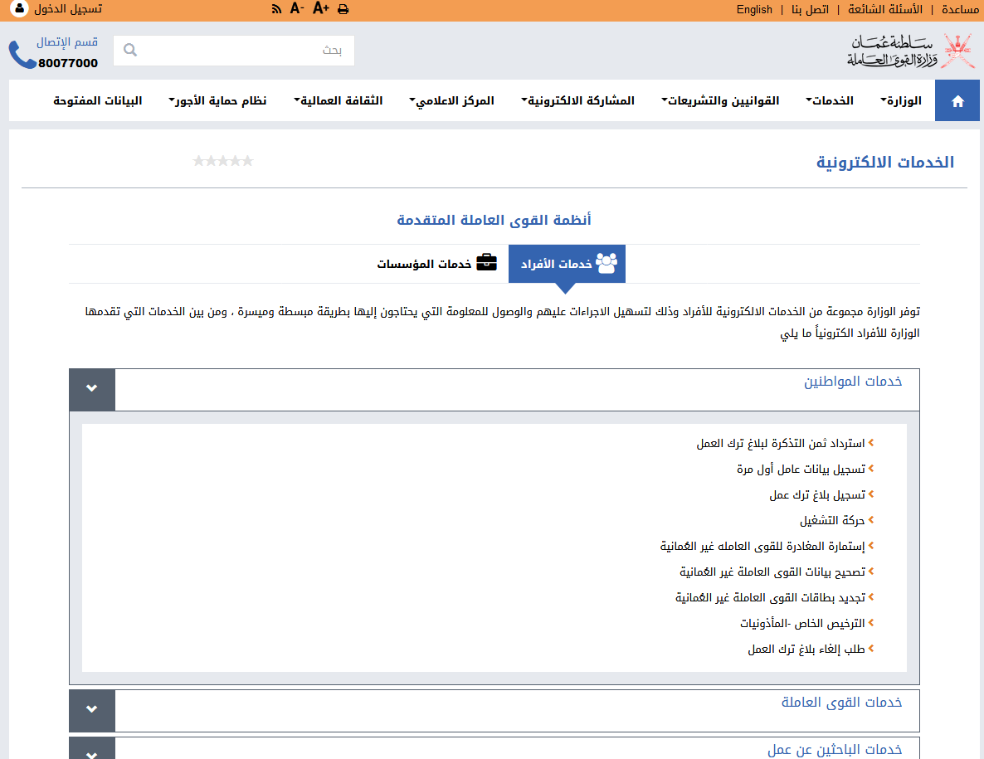
Task: Decrease font size with A- icon
Action: point(297,9)
